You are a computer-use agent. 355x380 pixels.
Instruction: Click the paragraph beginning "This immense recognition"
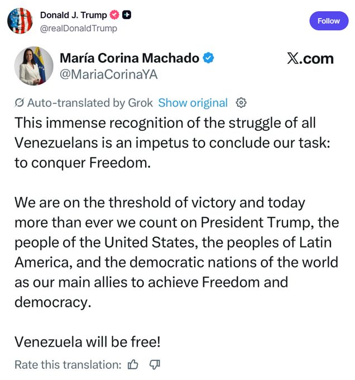(172, 141)
